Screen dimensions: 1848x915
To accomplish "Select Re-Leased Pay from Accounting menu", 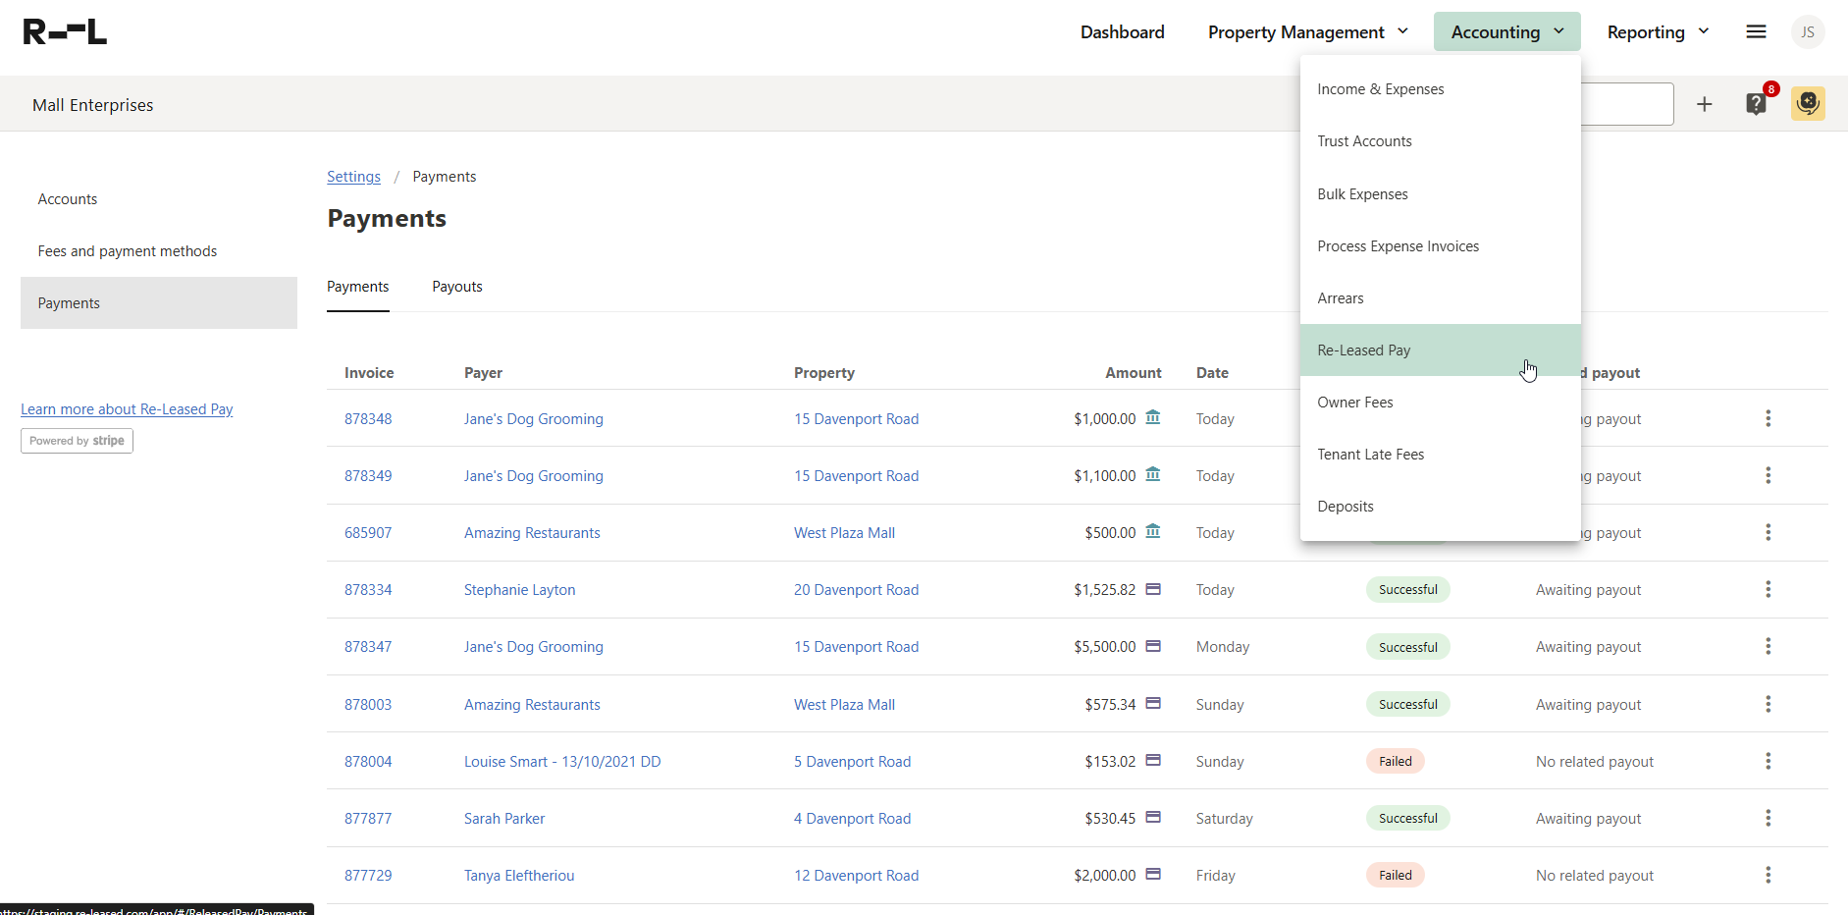I will point(1364,350).
